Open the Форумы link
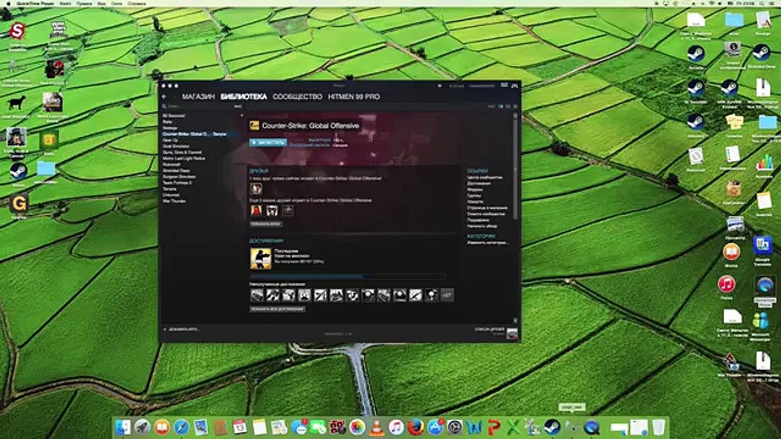Screen dimensions: 781x439 click(x=475, y=190)
